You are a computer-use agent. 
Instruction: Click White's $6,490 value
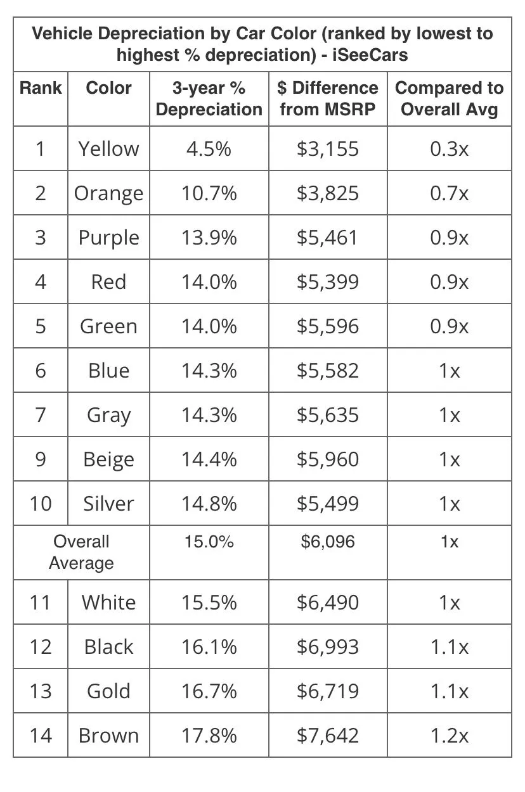pyautogui.click(x=328, y=602)
